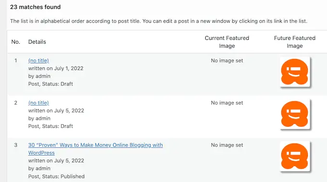Click the "written on July 1, 2022" text
The height and width of the screenshot is (182, 327).
tap(56, 68)
